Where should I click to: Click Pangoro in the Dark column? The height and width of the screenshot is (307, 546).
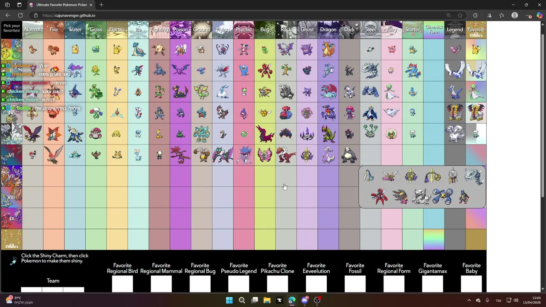[x=349, y=155]
